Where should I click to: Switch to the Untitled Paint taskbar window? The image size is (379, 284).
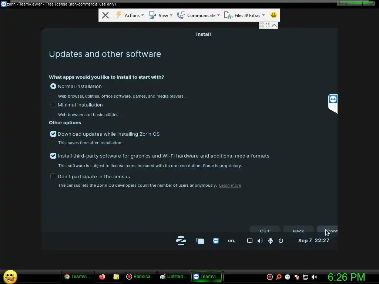tap(174, 277)
